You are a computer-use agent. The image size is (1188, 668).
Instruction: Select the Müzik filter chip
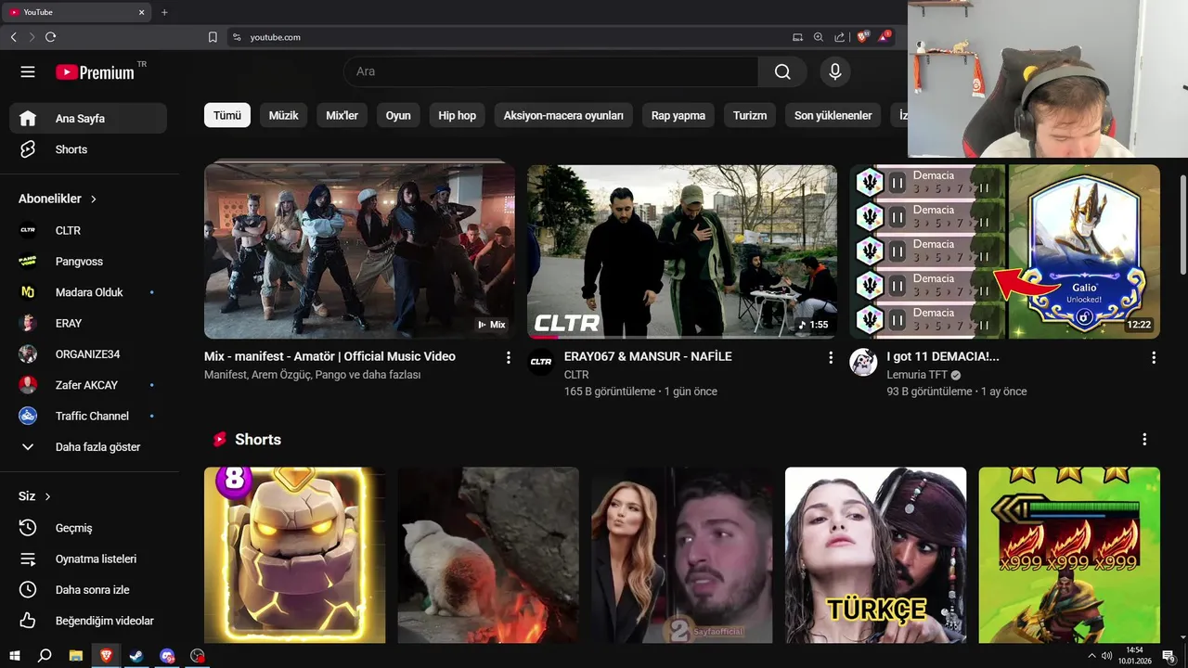284,115
